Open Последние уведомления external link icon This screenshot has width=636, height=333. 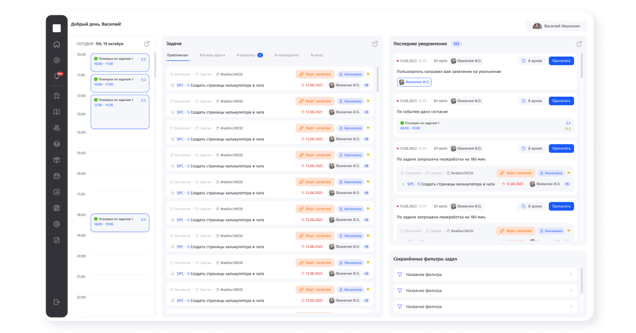579,43
